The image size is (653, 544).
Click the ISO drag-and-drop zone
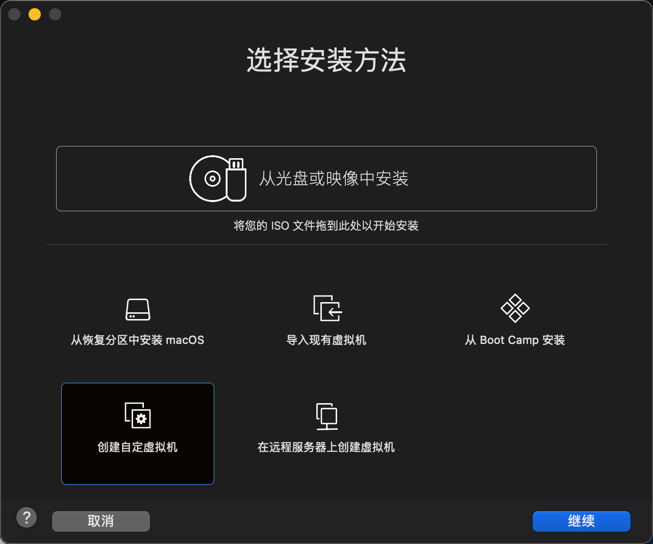click(x=326, y=179)
